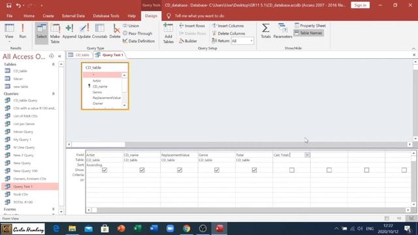Open Google Chrome from the taskbar
418x235 pixels.
tap(187, 228)
